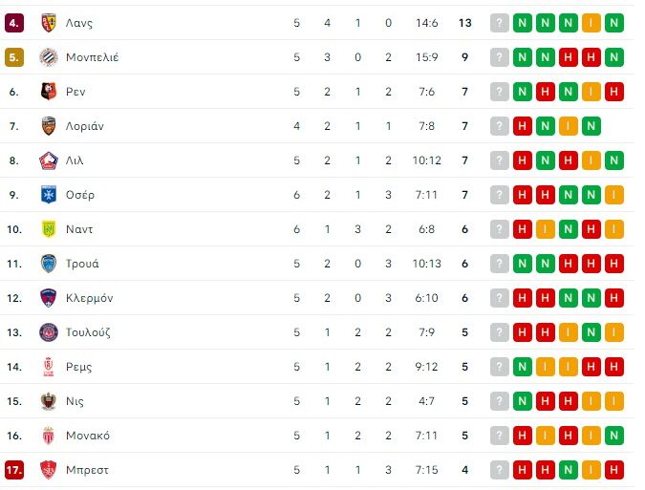Click the Brest club crest icon
The width and height of the screenshot is (645, 490).
pyautogui.click(x=49, y=470)
